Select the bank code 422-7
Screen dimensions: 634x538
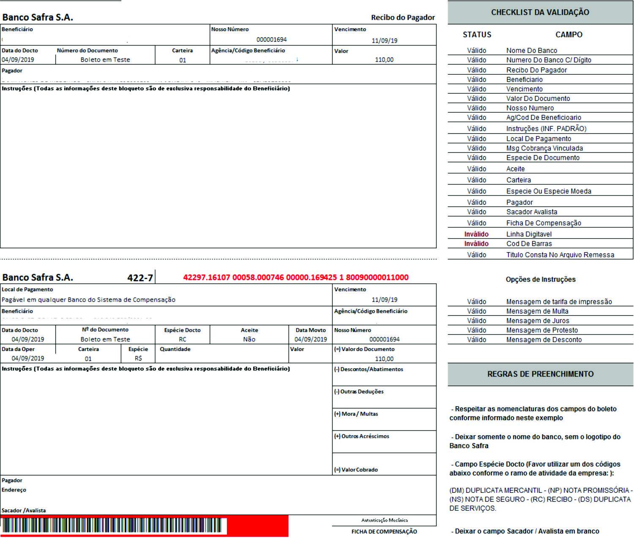coord(140,277)
